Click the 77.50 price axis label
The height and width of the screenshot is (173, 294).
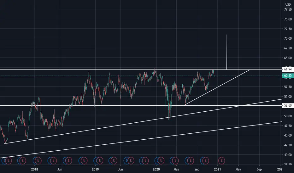point(288,9)
